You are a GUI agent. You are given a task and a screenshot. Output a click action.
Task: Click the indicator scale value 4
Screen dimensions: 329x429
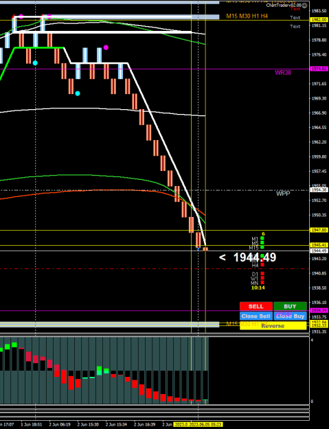313,340
